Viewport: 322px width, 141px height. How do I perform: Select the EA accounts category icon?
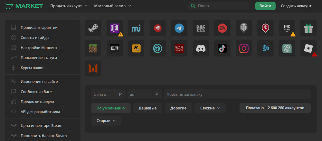point(222,28)
